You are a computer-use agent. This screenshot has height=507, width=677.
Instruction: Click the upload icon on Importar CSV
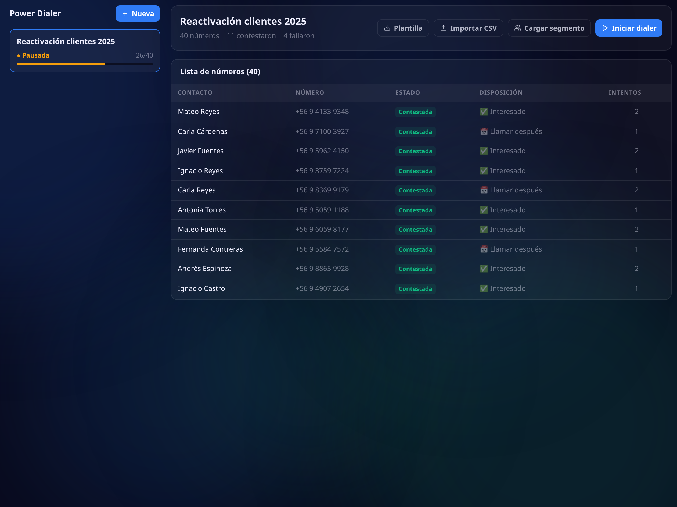(443, 28)
